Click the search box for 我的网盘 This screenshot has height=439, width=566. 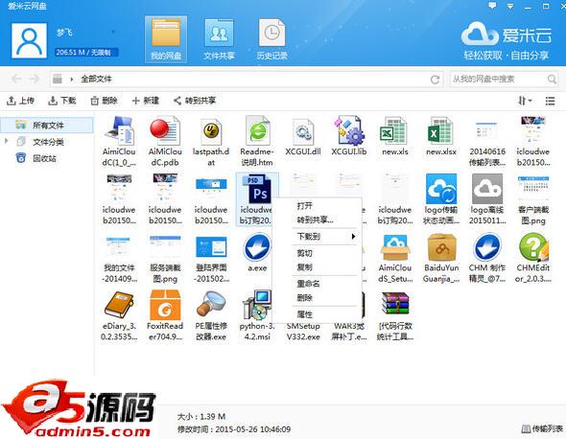pyautogui.click(x=499, y=79)
